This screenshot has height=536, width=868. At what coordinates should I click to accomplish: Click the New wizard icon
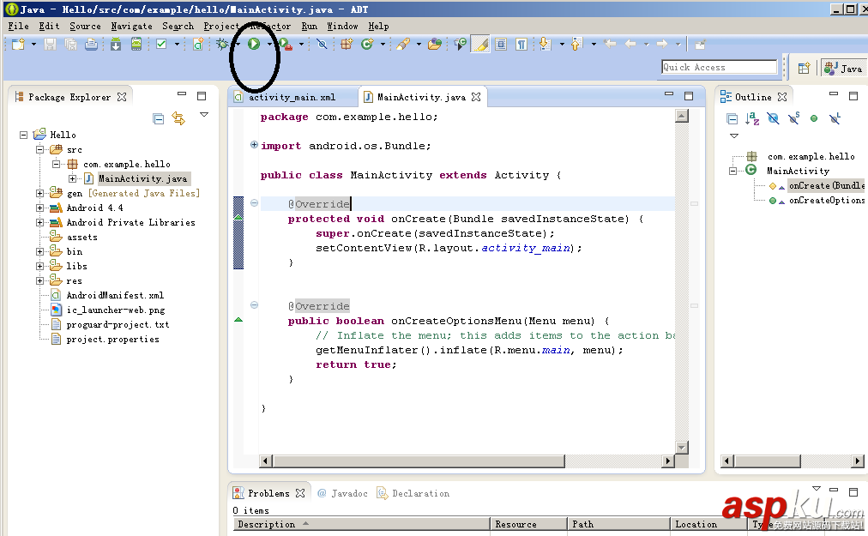point(18,45)
